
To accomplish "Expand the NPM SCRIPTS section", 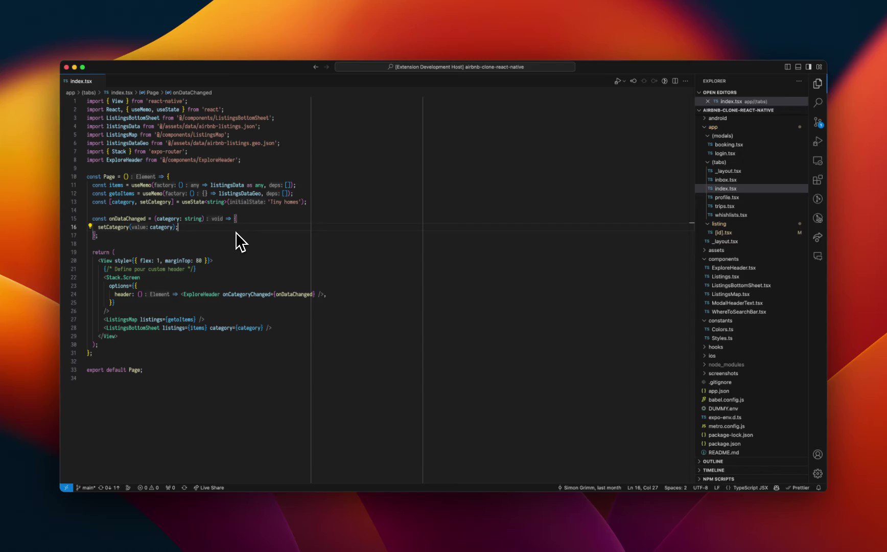I will [751, 479].
